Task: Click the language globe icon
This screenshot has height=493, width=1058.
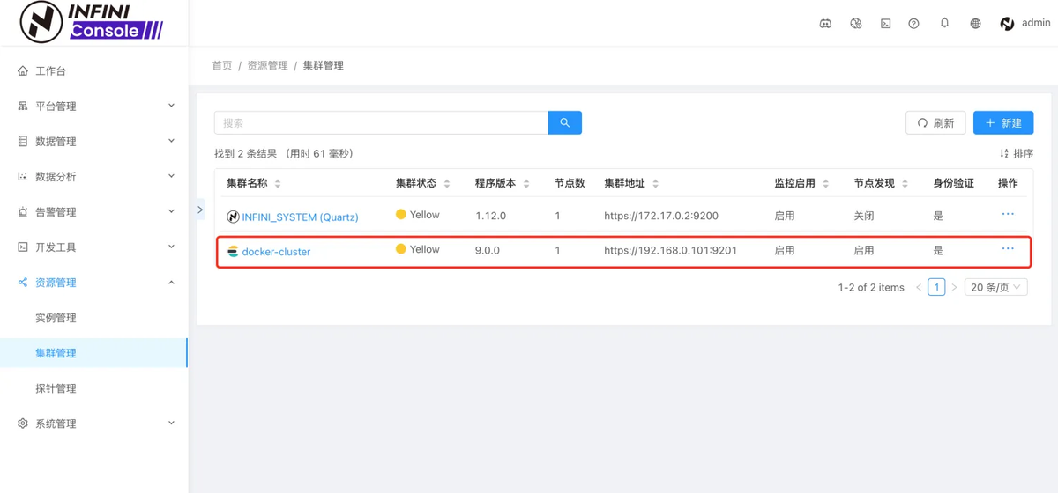Action: pos(975,24)
